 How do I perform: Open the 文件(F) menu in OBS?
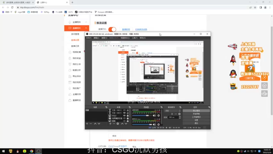tap(89, 38)
